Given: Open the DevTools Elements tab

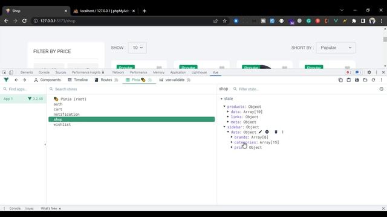Looking at the screenshot, I should 27,72.
